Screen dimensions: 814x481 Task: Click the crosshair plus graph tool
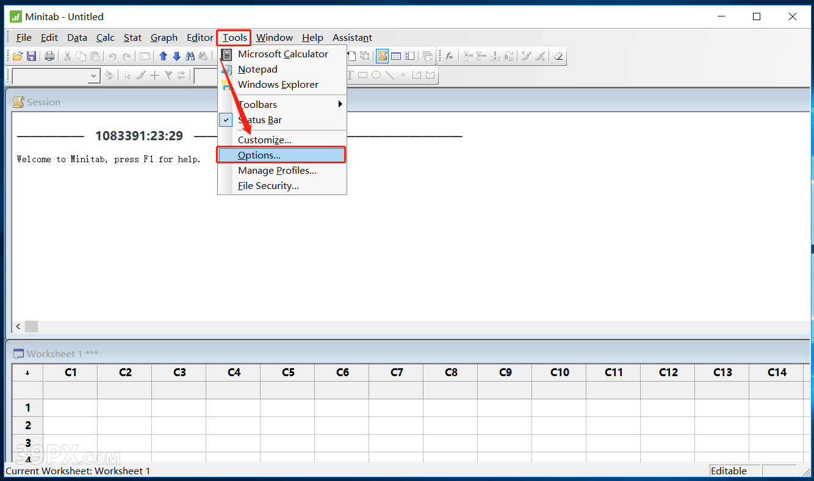(x=154, y=75)
